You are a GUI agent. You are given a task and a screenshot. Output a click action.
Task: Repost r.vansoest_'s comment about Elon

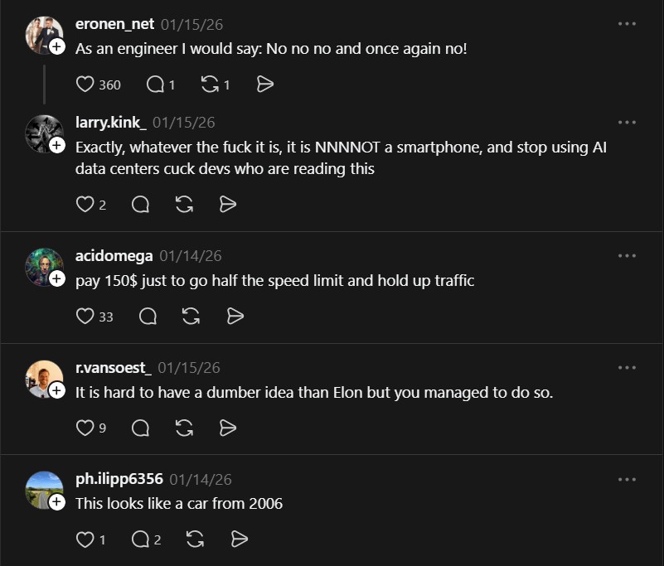click(x=185, y=428)
